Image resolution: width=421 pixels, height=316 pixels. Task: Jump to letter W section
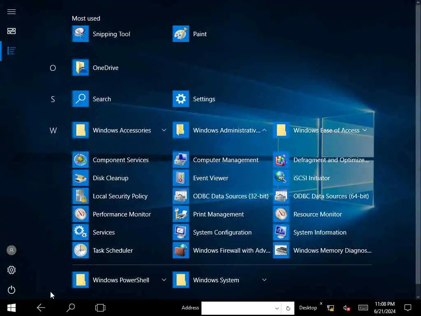pyautogui.click(x=53, y=130)
